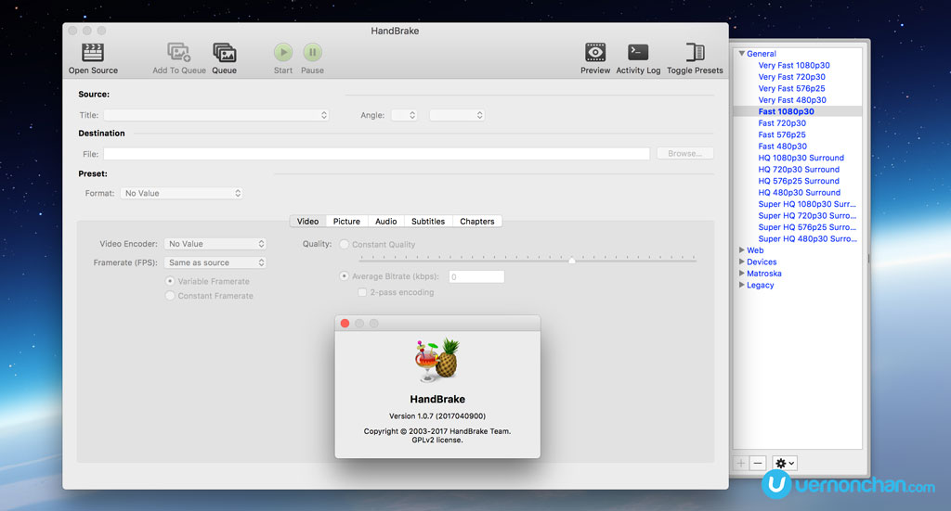Screen dimensions: 951x511
Task: Select preset Super HQ 720p30 Surround
Action: 807,215
